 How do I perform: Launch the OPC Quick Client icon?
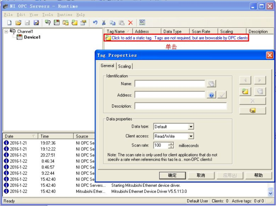tap(142, 22)
